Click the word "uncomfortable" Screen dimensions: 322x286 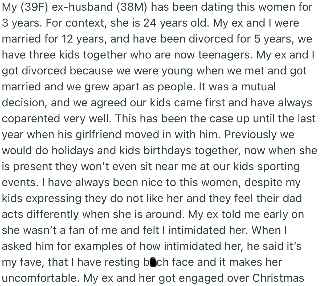point(40,278)
